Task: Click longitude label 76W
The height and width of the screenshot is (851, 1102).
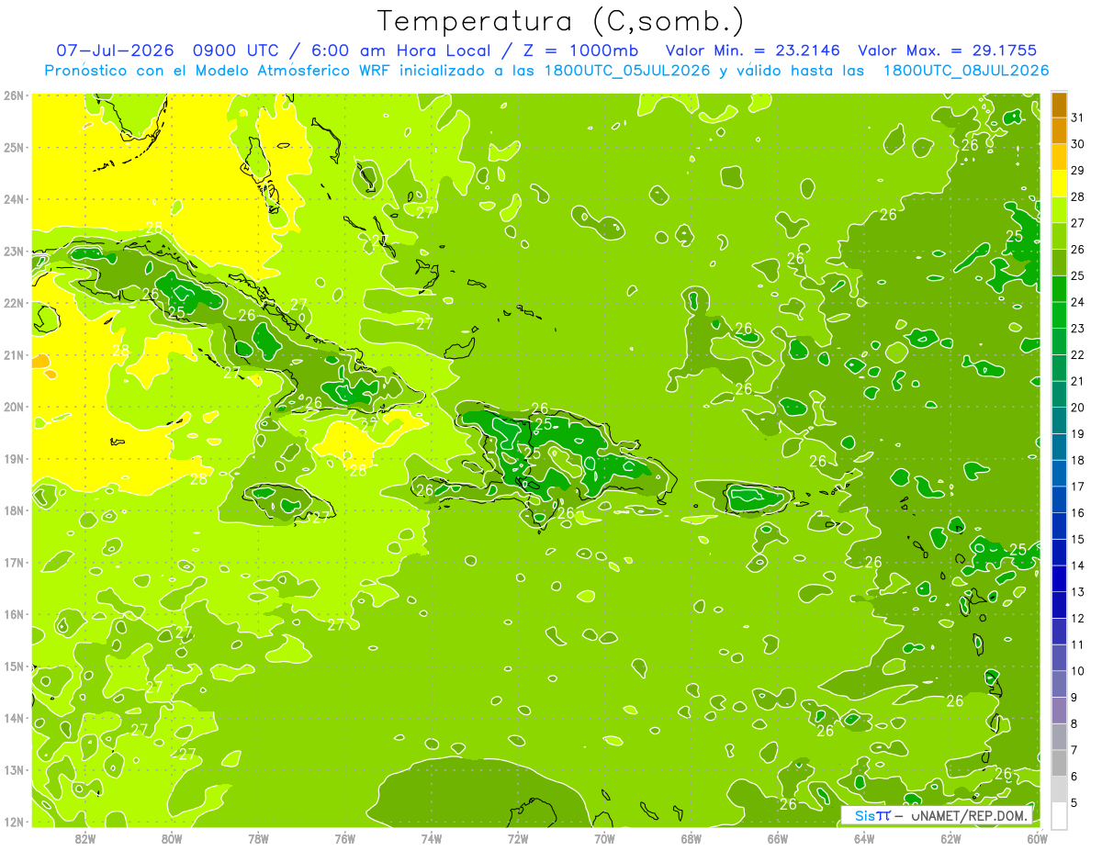Action: pos(344,838)
